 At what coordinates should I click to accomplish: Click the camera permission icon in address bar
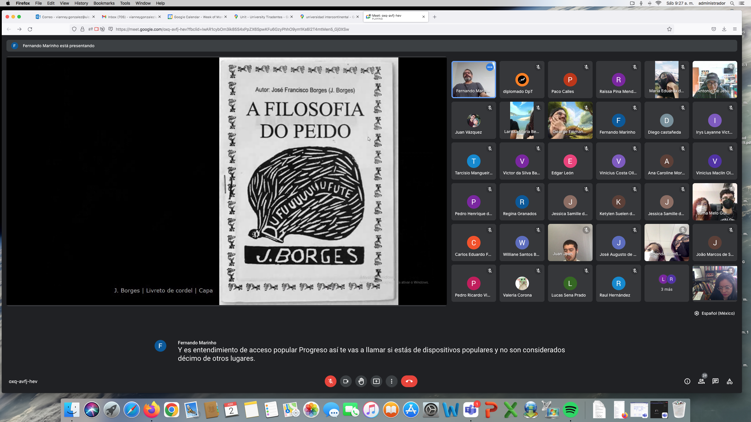(x=97, y=29)
